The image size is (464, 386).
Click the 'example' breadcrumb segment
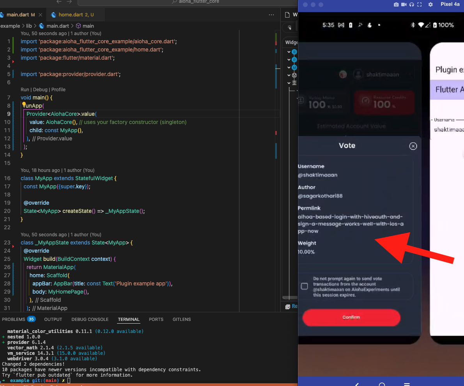[x=10, y=26]
